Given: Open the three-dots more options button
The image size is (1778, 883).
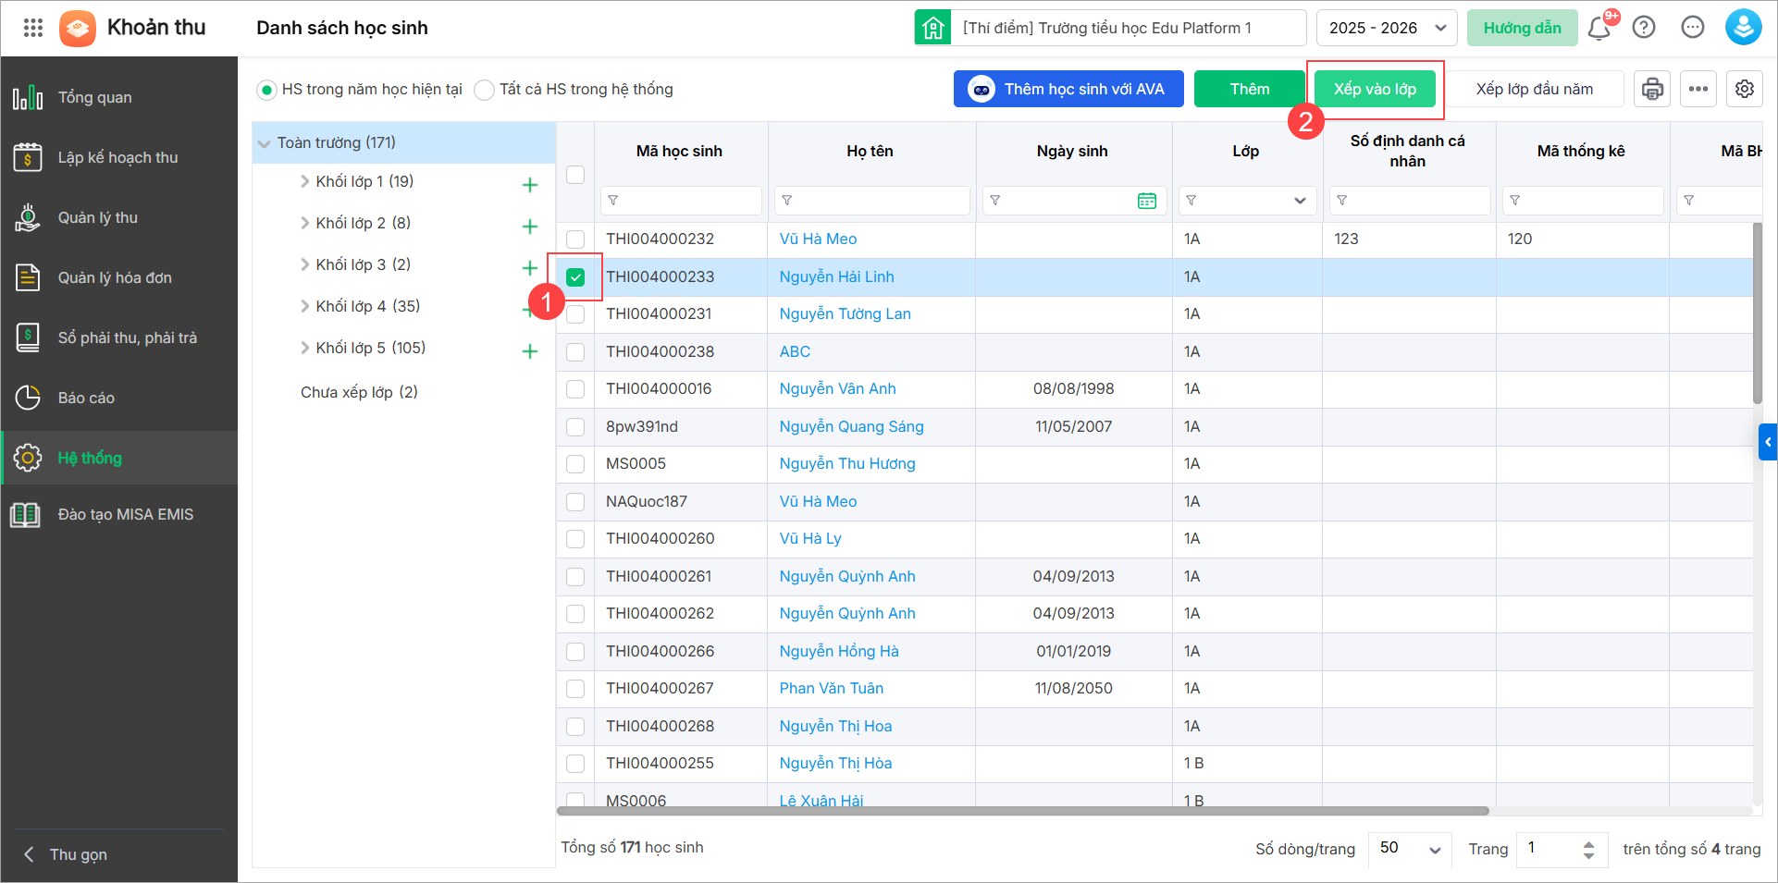Looking at the screenshot, I should pos(1698,89).
